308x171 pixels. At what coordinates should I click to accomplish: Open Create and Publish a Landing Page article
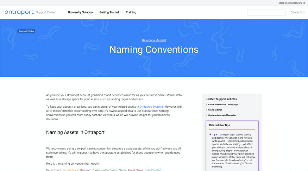tap(223, 104)
